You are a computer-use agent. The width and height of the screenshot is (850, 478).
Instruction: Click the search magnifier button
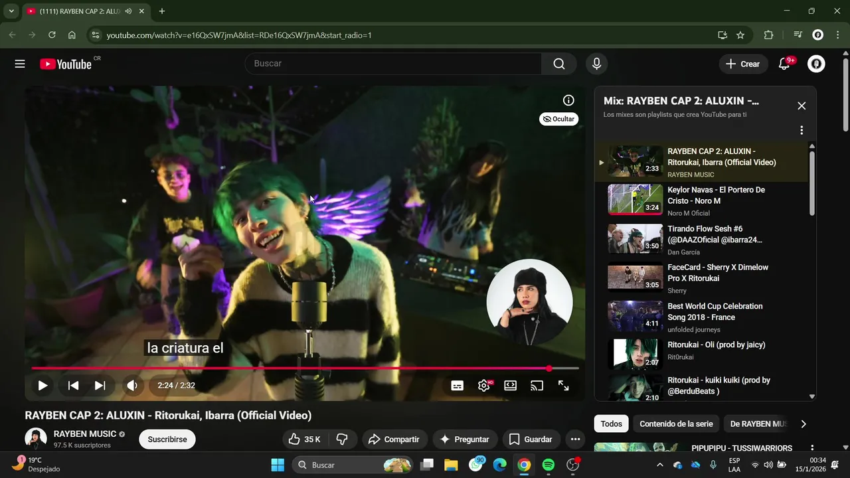coord(559,64)
